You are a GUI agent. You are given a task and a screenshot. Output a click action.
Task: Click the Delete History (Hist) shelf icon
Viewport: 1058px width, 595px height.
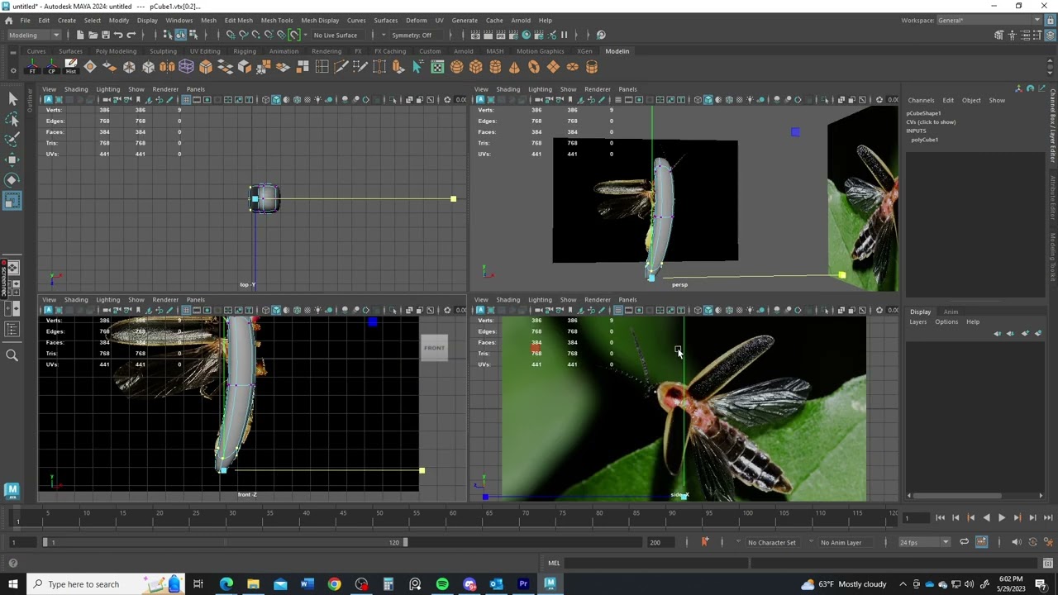click(71, 67)
